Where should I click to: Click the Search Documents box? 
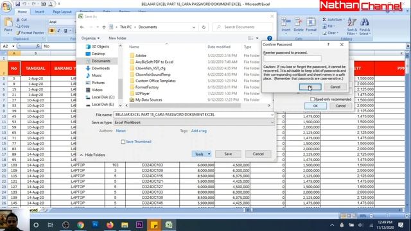(x=243, y=27)
